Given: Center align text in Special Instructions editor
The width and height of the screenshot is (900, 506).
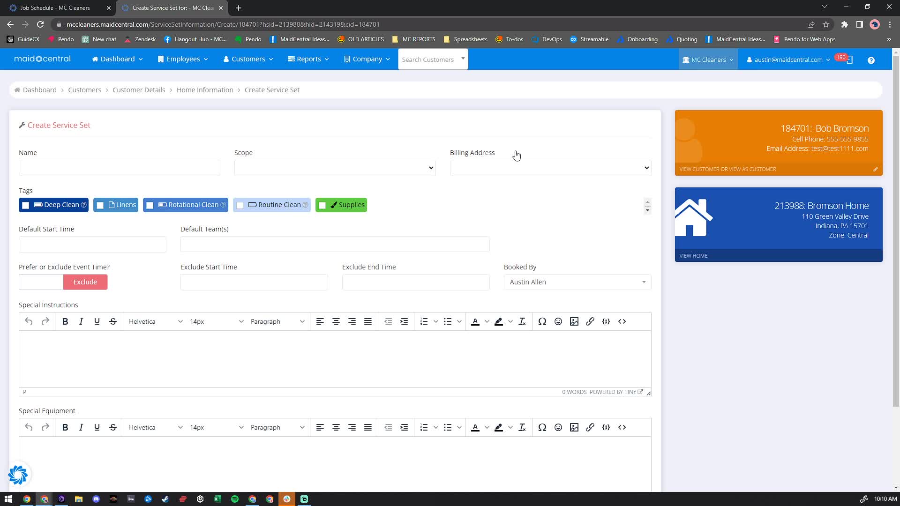Looking at the screenshot, I should click(x=336, y=321).
